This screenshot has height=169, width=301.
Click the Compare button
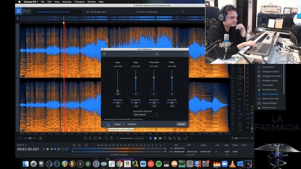click(132, 124)
